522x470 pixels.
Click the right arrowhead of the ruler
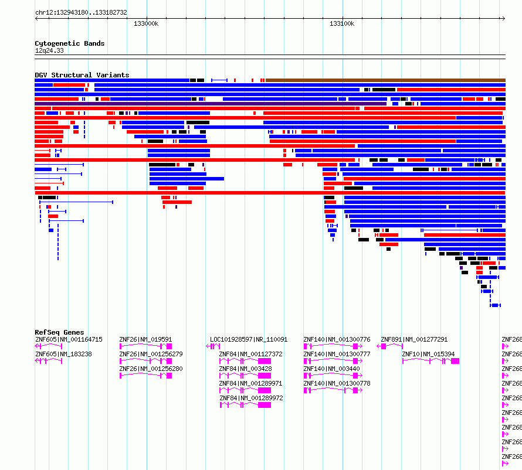click(503, 18)
